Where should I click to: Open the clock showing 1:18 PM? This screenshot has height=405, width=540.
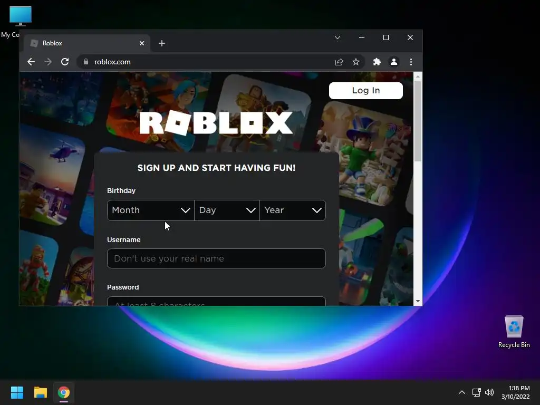[516, 392]
